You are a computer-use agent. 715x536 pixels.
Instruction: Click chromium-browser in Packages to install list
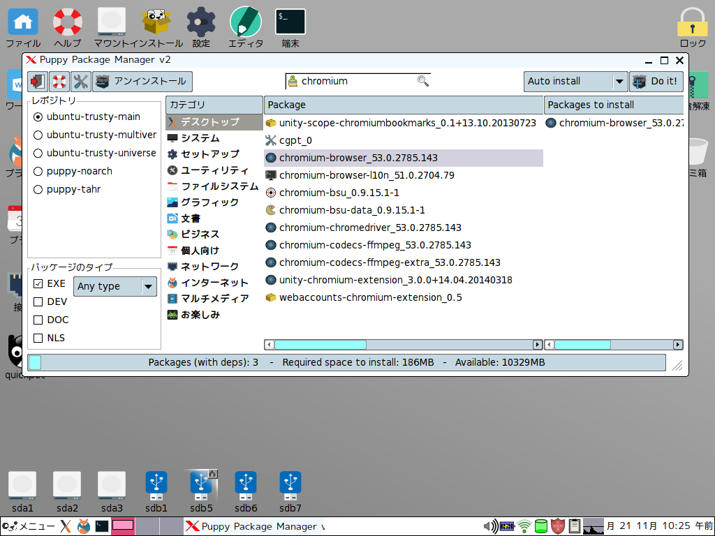click(x=614, y=123)
